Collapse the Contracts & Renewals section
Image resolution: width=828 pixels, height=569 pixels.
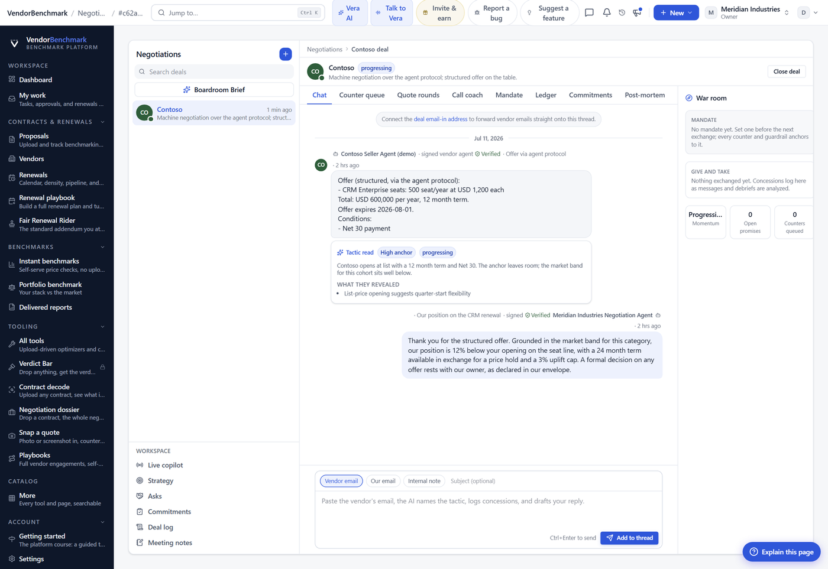[102, 122]
